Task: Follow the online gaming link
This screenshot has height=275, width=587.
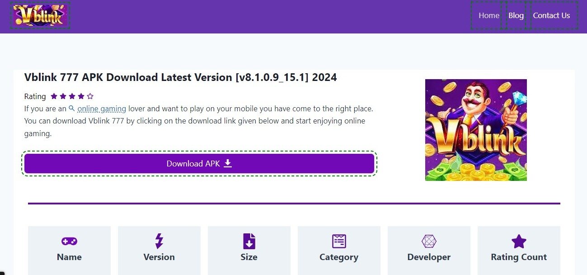Action: click(x=102, y=109)
